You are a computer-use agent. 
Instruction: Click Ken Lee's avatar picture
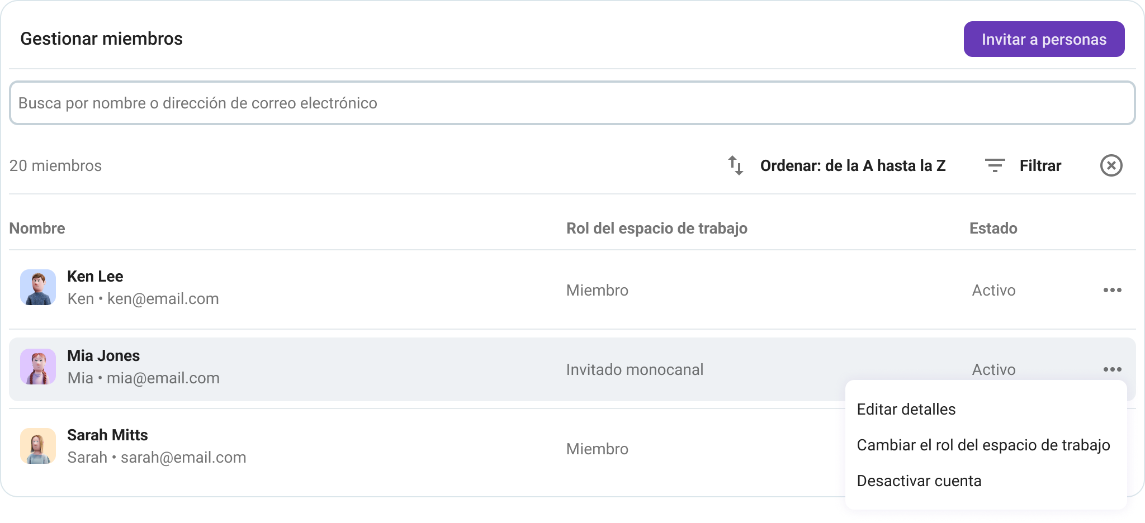(38, 287)
